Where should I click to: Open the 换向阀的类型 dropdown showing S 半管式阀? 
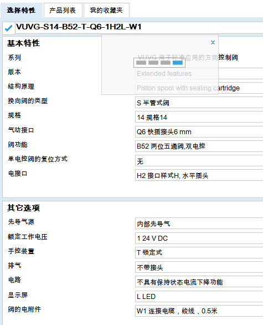[199, 103]
